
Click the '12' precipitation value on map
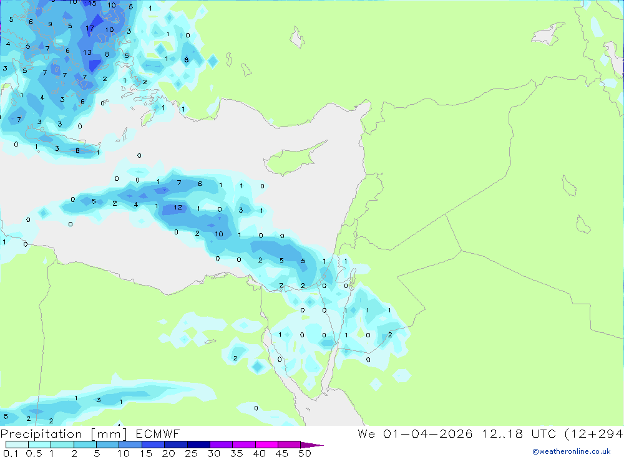pos(178,207)
